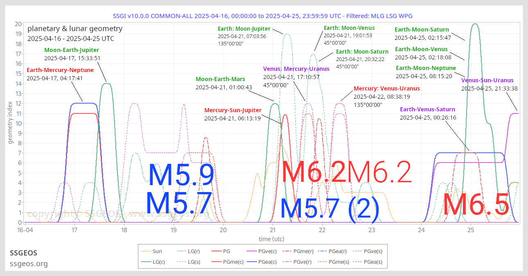The image size is (528, 276).
Task: Select the Moon-Earth-Jupiter annotation label
Action: (72, 50)
